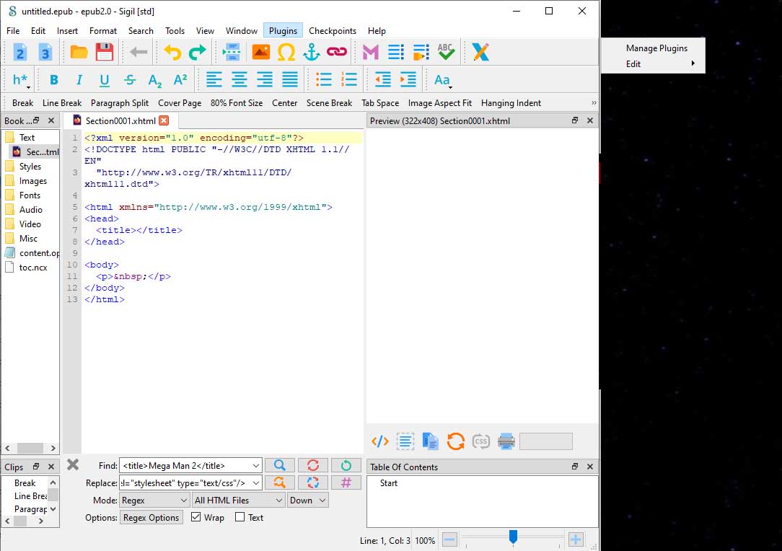
Task: Click the Insert Special Character omega icon
Action: 286,52
